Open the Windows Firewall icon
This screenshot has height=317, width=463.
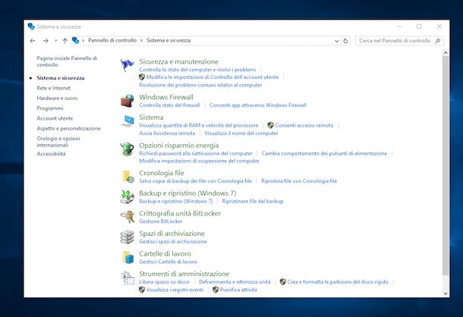click(x=127, y=101)
